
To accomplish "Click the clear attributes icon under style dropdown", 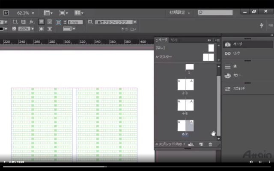I will coord(133,29).
